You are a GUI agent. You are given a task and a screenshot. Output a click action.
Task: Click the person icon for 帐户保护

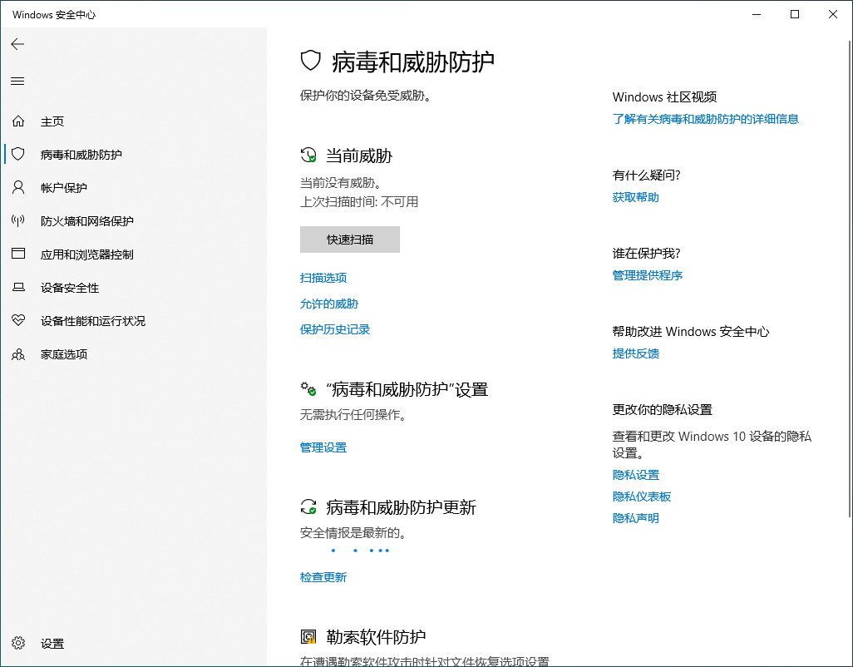tap(18, 187)
